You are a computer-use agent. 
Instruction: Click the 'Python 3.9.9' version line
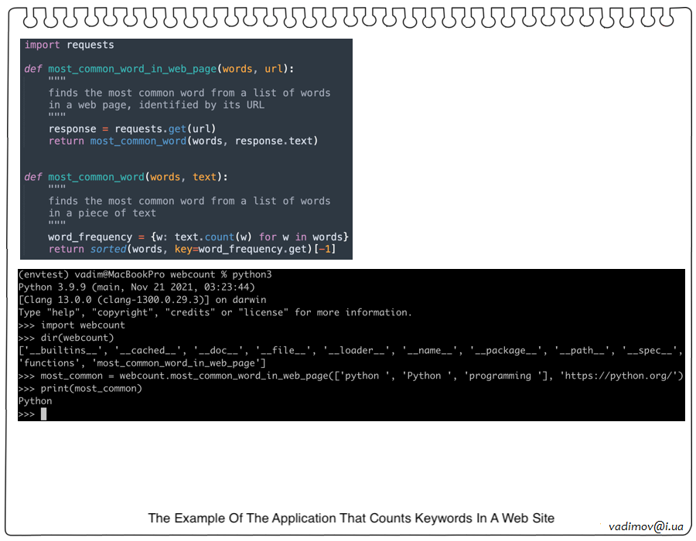[x=135, y=287]
